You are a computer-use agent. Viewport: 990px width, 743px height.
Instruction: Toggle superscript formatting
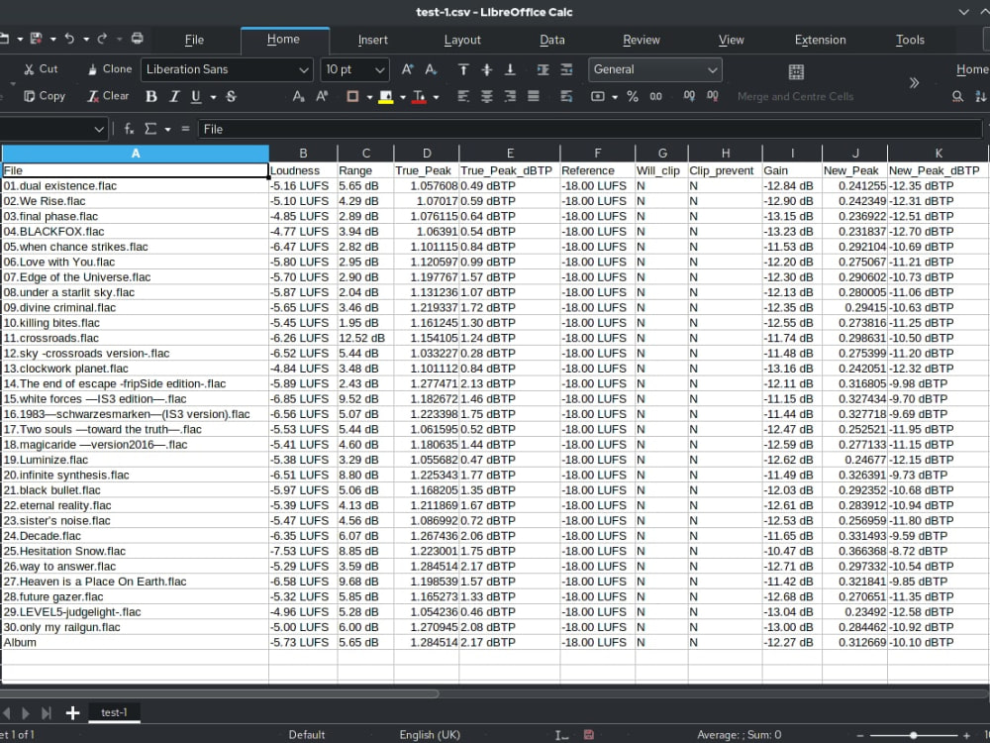pyautogui.click(x=322, y=97)
